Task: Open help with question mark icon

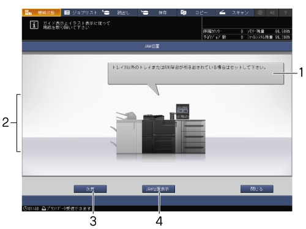Action: click(286, 13)
